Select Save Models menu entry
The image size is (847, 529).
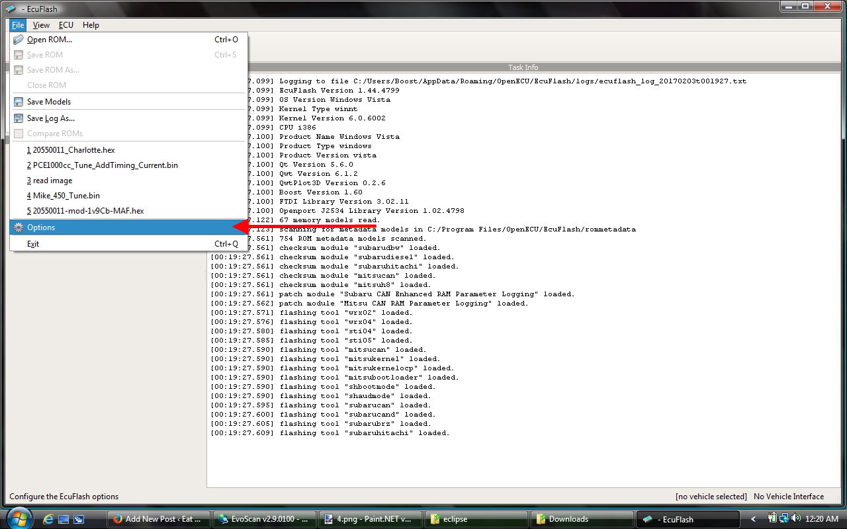[129, 102]
